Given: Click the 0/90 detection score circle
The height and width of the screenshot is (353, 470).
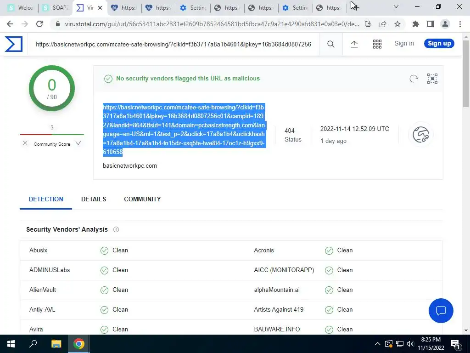Looking at the screenshot, I should (x=52, y=88).
